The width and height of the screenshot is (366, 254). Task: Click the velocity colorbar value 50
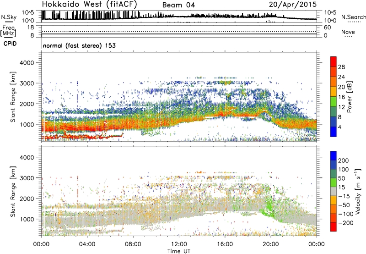point(341,178)
